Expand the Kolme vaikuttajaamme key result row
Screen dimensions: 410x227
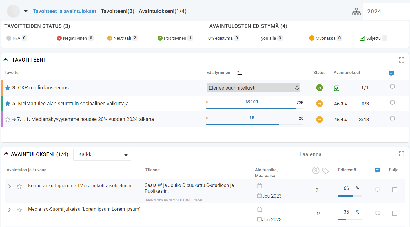[x=10, y=186]
